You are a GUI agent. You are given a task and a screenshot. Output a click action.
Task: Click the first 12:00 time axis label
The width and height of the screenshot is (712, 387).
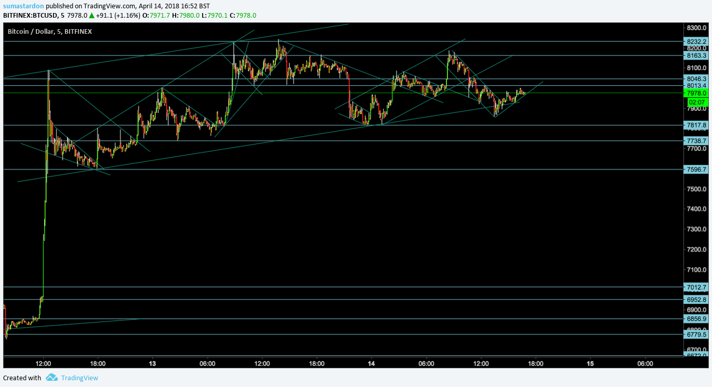(43, 363)
